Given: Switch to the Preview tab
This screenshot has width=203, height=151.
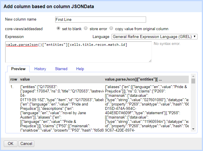Looking at the screenshot, I should point(18,69).
